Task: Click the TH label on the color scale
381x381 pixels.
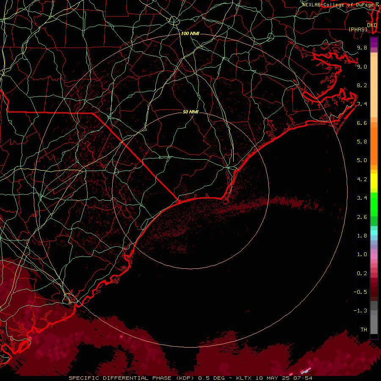Action: point(364,330)
